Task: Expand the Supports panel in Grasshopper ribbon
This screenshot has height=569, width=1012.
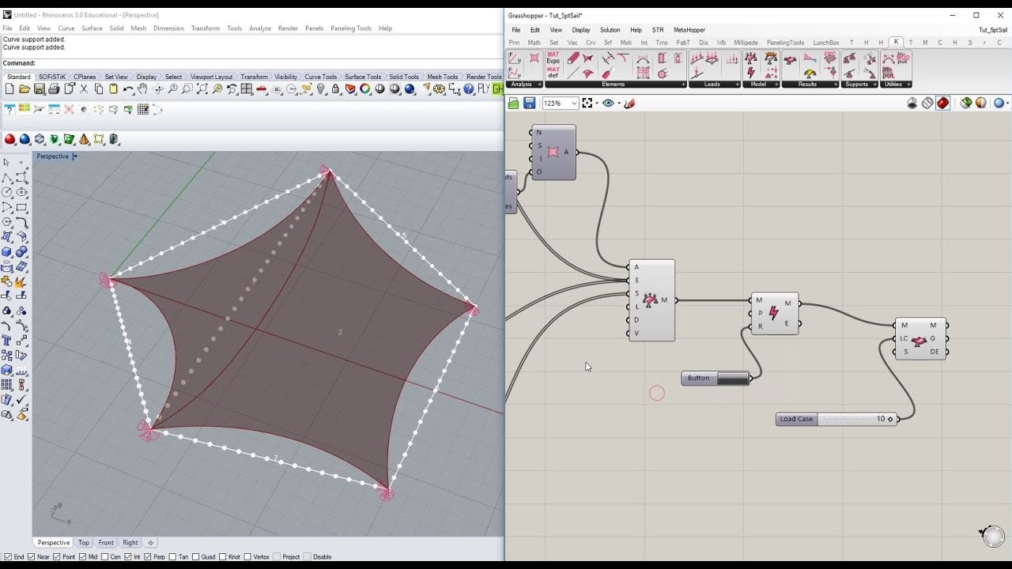Action: point(874,84)
